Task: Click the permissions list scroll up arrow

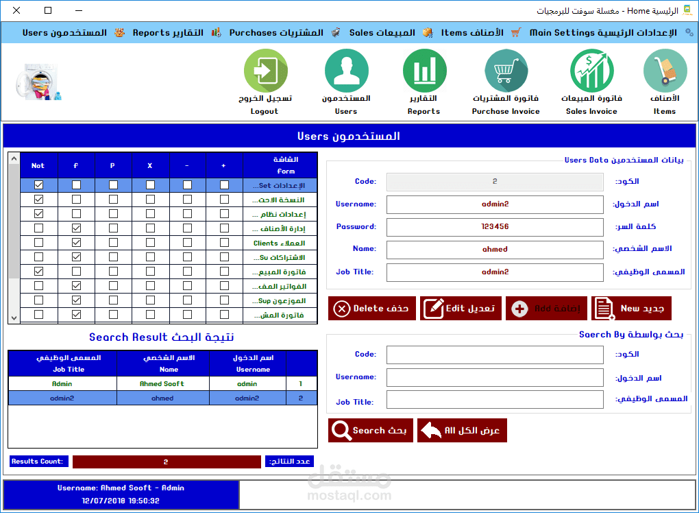Action: 14,158
